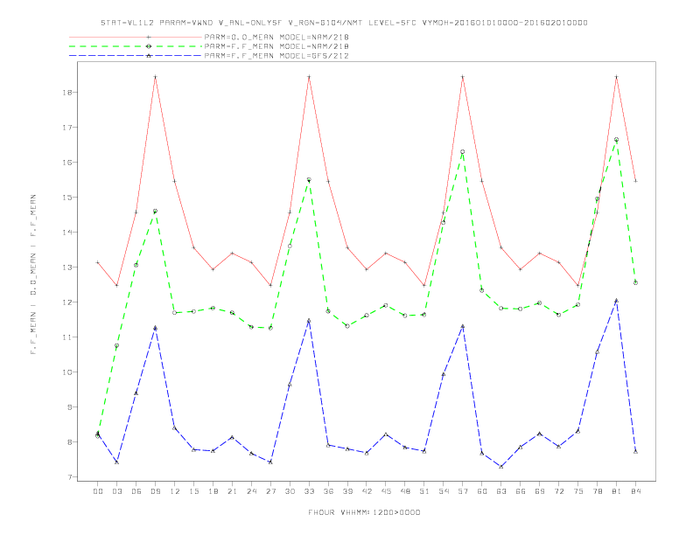Click the blue triangle marker at hour 63 minimum
Image resolution: width=693 pixels, height=535 pixels.
501,466
